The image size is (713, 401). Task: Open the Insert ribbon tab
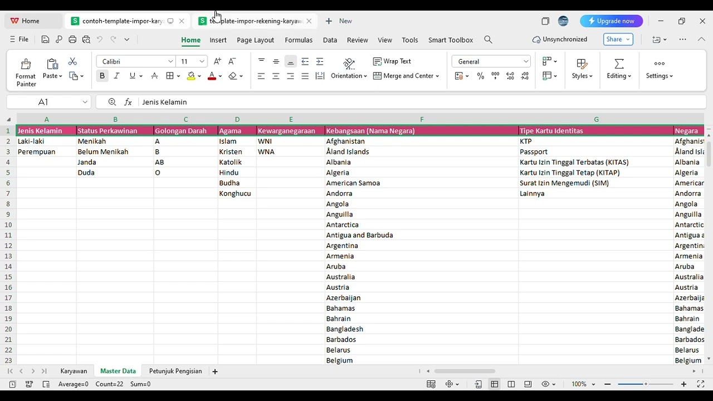[x=218, y=40]
